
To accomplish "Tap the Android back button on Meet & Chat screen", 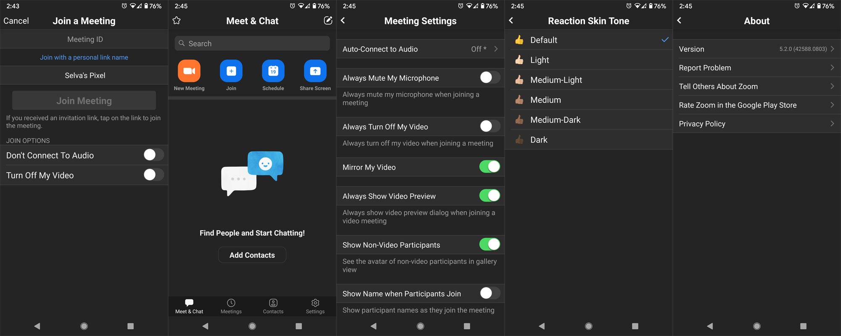I will click(x=205, y=326).
